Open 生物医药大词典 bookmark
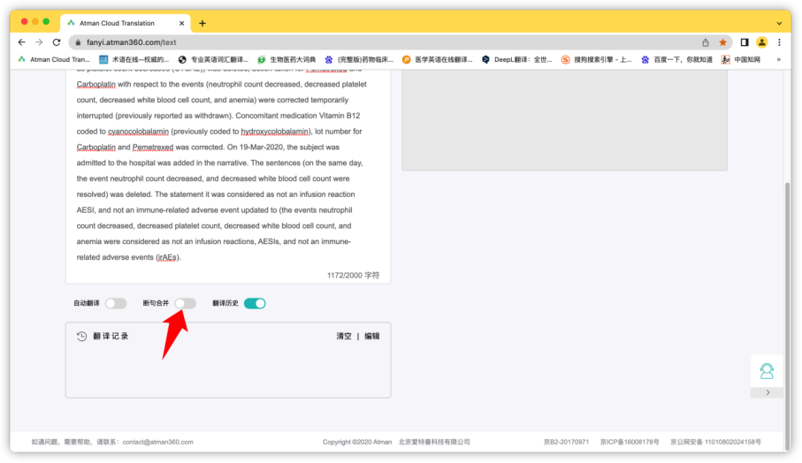The height and width of the screenshot is (463, 802). (287, 60)
